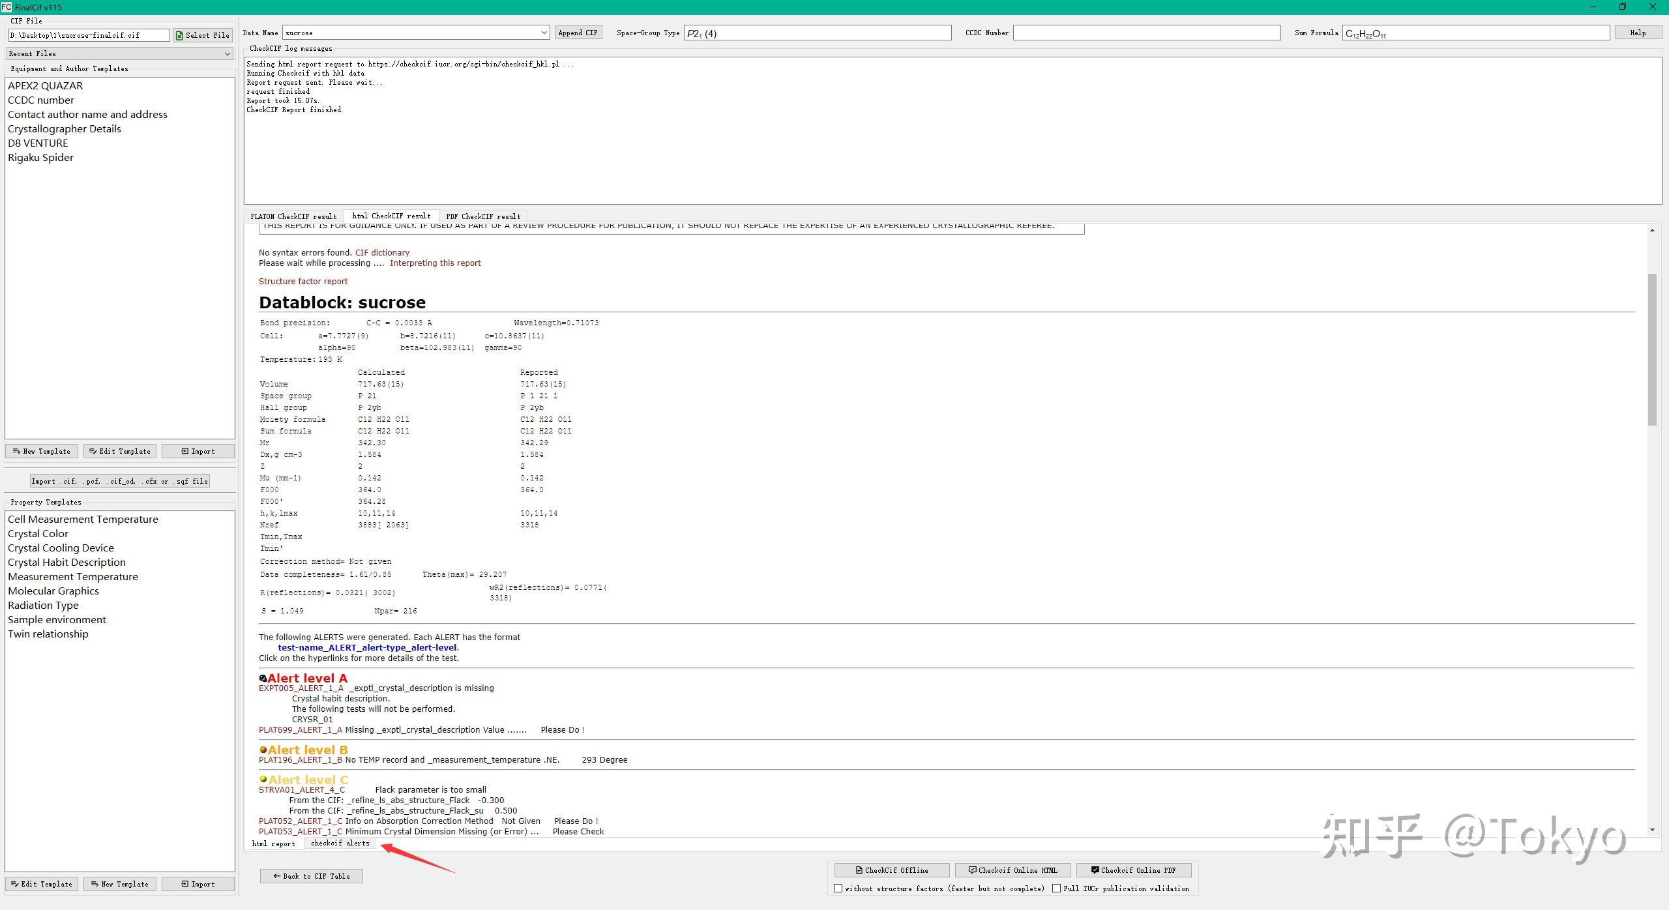Run Checkcif Online HTML
This screenshot has width=1669, height=910.
[x=1012, y=870]
